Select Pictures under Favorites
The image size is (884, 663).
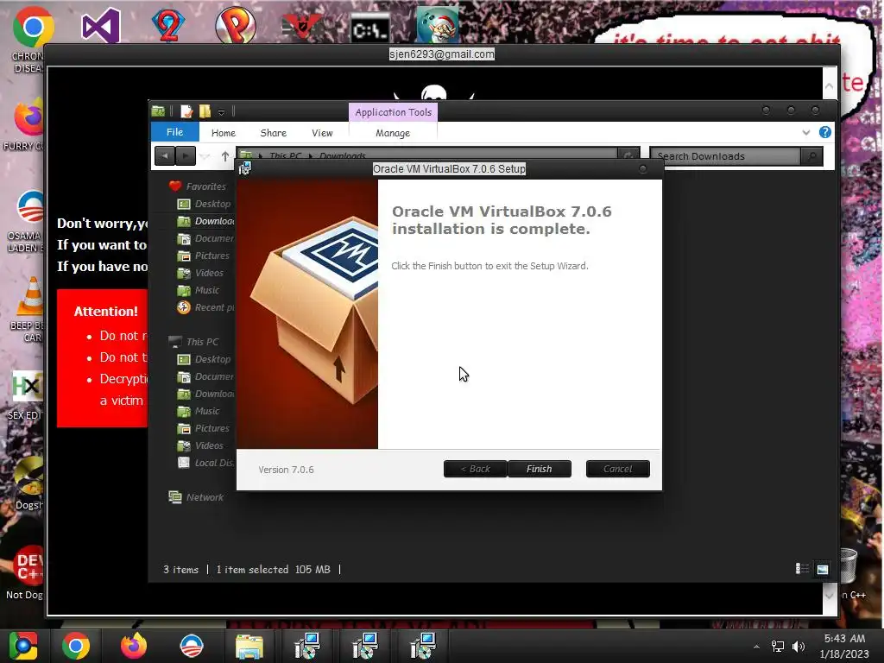tap(204, 256)
